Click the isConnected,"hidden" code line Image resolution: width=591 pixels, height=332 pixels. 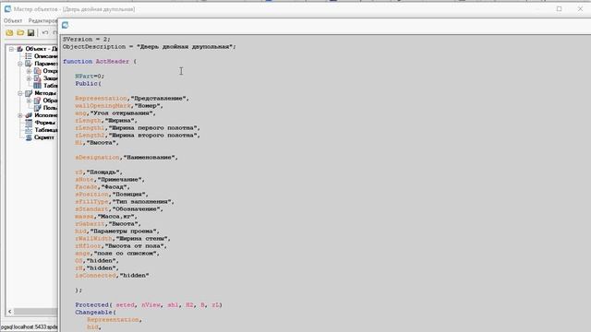112,276
